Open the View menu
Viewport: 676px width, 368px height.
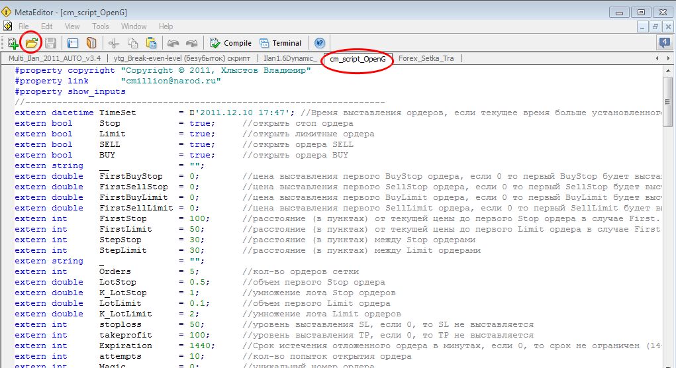(72, 26)
